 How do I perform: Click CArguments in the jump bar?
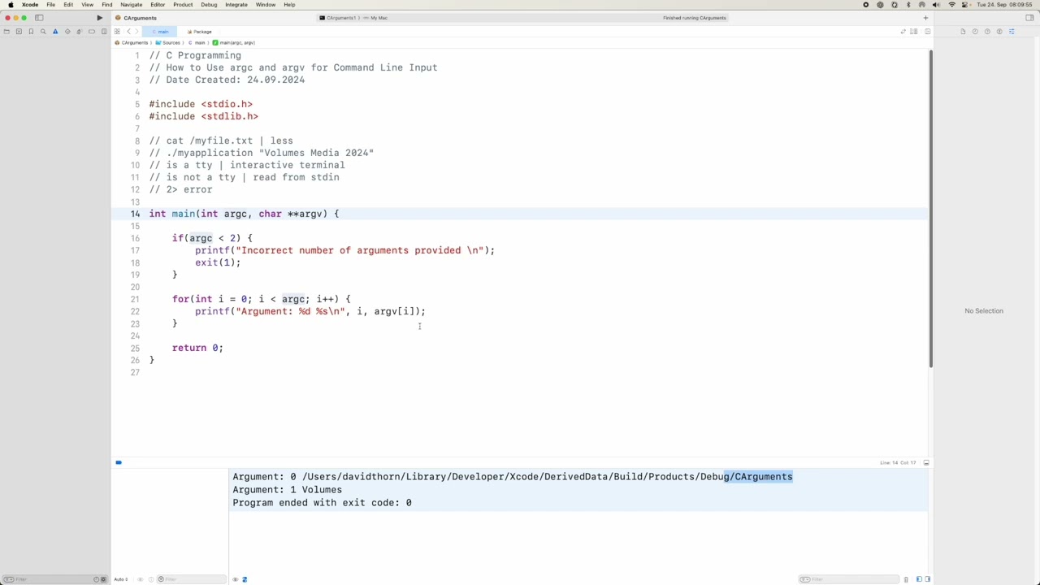pyautogui.click(x=132, y=42)
